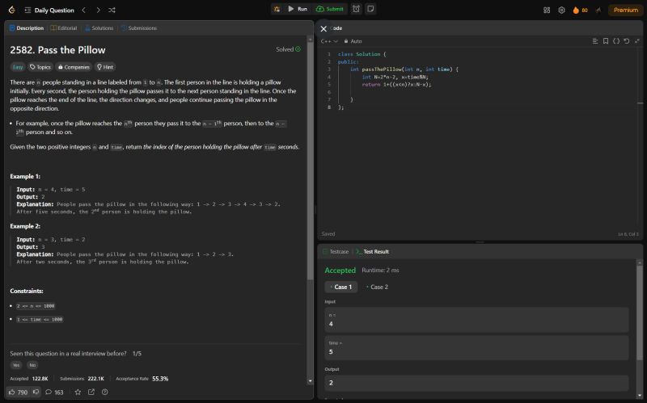Answer No to seen in interview
The image size is (647, 403).
pos(32,365)
